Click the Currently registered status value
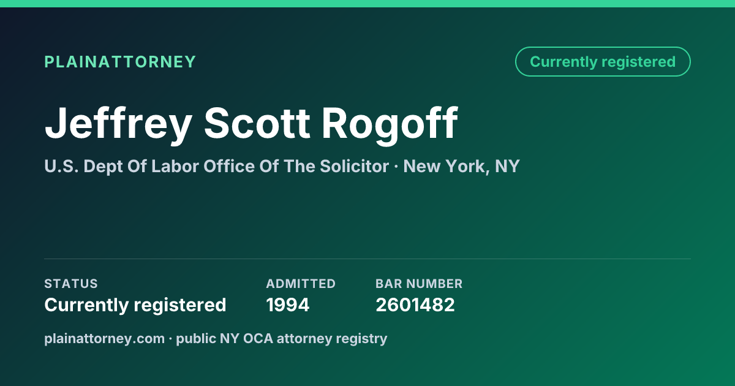 (135, 305)
